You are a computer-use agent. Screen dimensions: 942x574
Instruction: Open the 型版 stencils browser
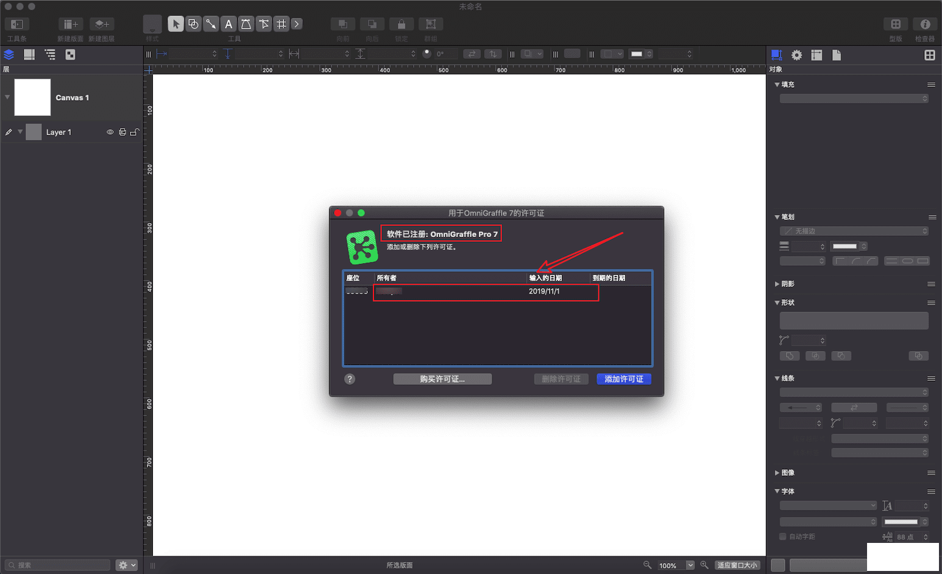896,24
